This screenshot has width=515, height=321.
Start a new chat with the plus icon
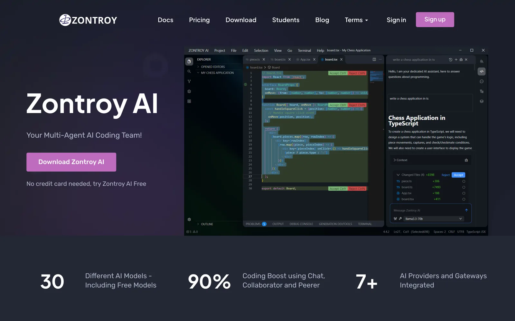point(456,60)
